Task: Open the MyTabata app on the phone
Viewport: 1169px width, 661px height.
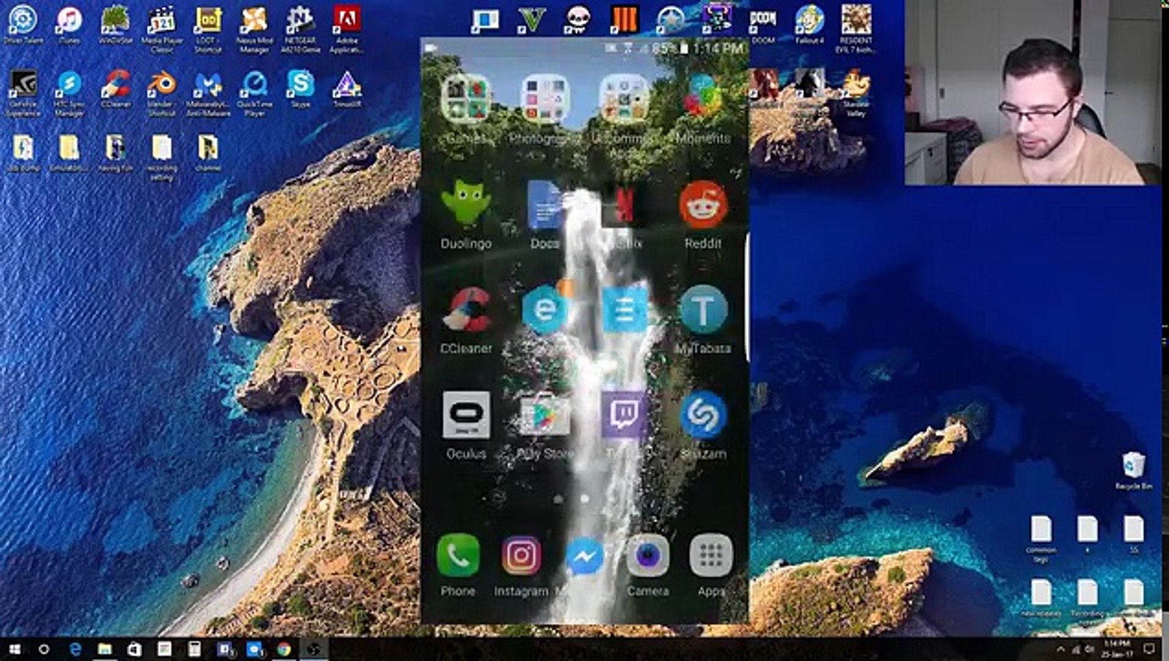Action: [703, 310]
